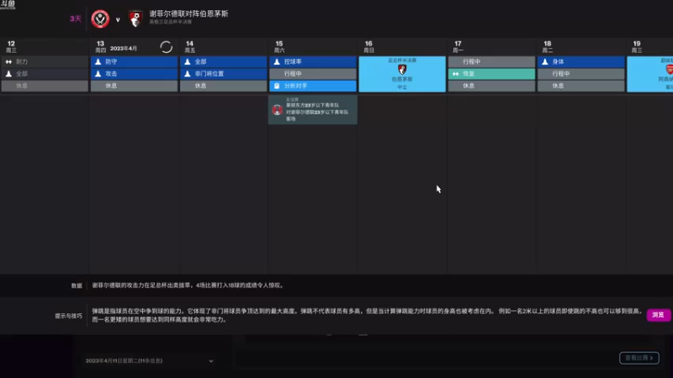The height and width of the screenshot is (378, 673).
Task: Select the 恢复 recovery session on Monday
Action: click(x=491, y=74)
